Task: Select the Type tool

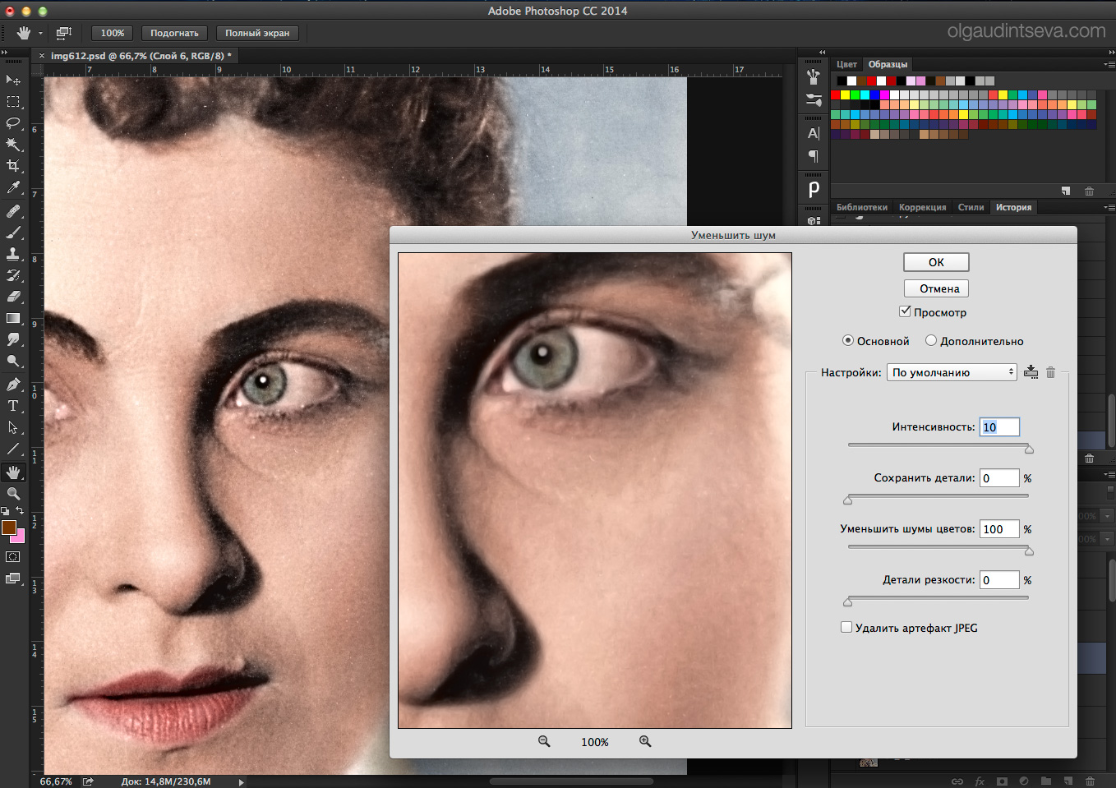Action: coord(13,406)
